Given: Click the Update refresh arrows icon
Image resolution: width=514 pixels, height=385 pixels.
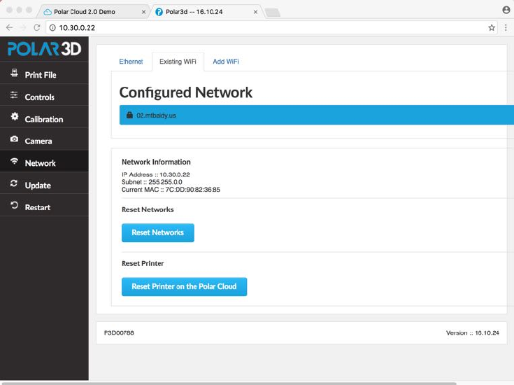Looking at the screenshot, I should 14,183.
